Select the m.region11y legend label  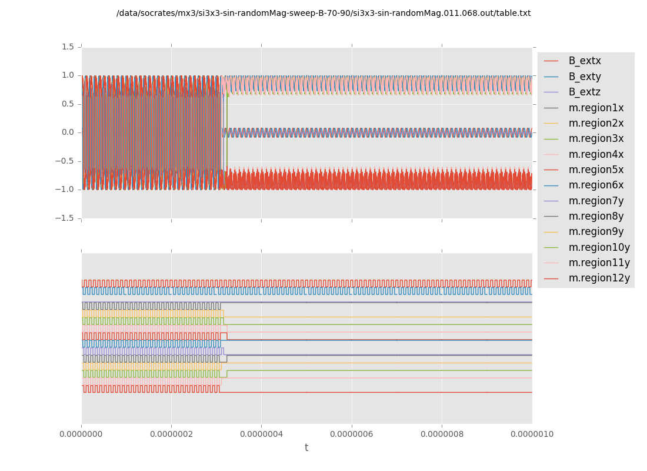[599, 263]
